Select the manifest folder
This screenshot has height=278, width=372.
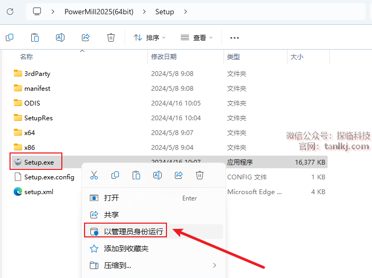click(x=37, y=88)
